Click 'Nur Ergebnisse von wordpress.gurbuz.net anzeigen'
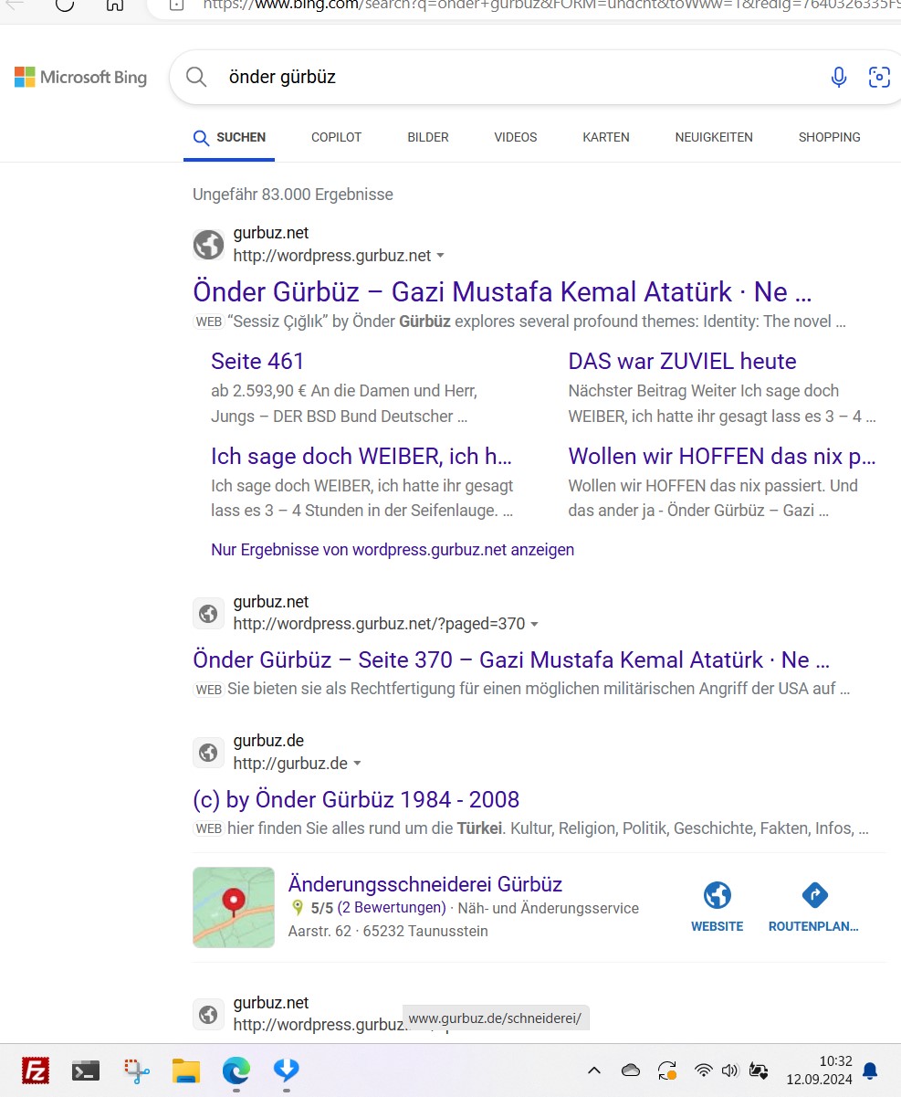Viewport: 901px width, 1097px height. (393, 550)
